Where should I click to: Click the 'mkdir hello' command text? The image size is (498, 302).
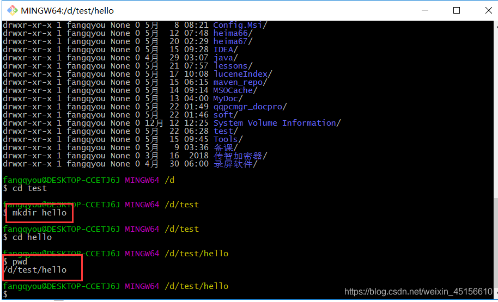(39, 213)
